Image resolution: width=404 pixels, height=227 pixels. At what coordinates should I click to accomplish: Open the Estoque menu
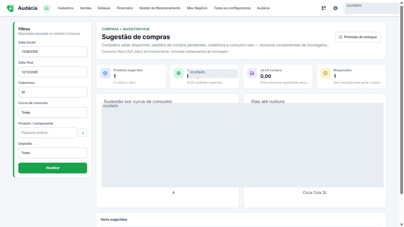coord(104,8)
